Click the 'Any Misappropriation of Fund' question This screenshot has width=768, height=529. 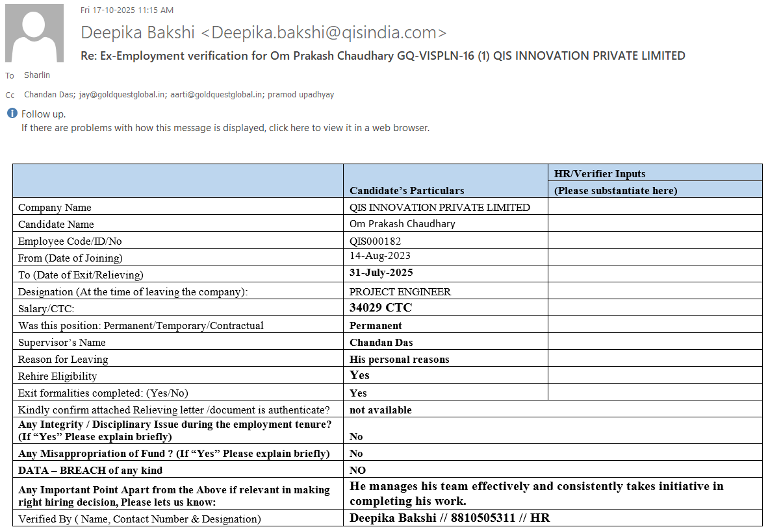point(174,454)
